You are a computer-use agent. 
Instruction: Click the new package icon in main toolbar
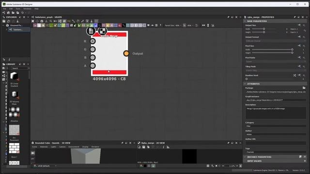8,13
